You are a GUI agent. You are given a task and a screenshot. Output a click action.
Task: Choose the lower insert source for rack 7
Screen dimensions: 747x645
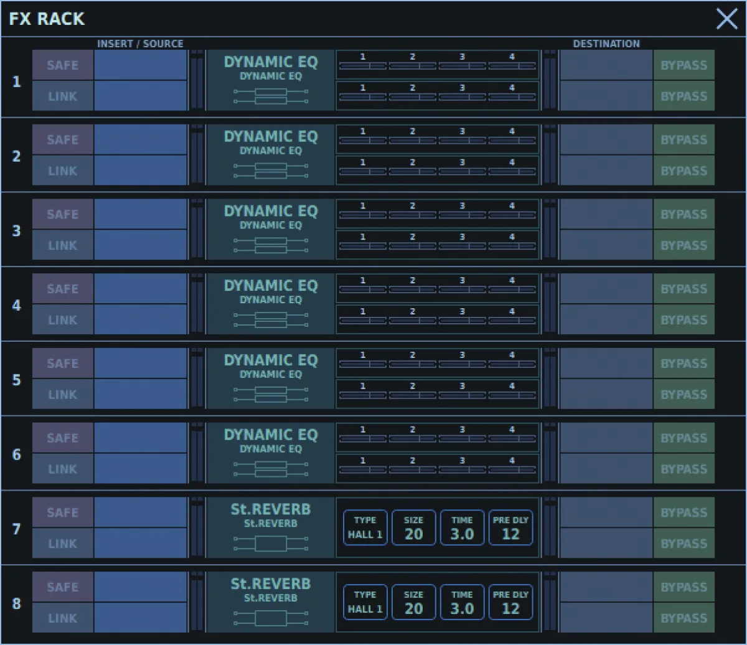click(x=141, y=544)
